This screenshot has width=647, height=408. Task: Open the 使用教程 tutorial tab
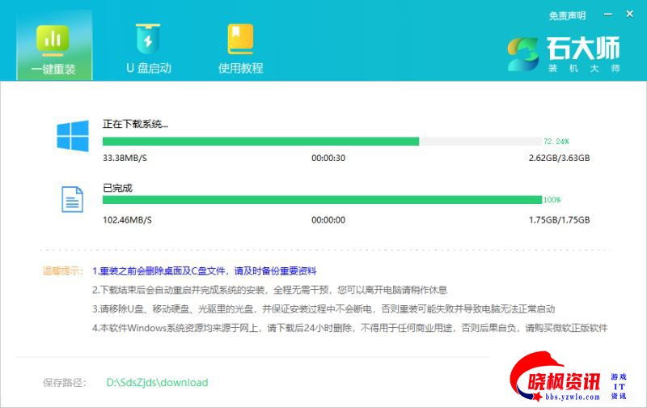[240, 49]
